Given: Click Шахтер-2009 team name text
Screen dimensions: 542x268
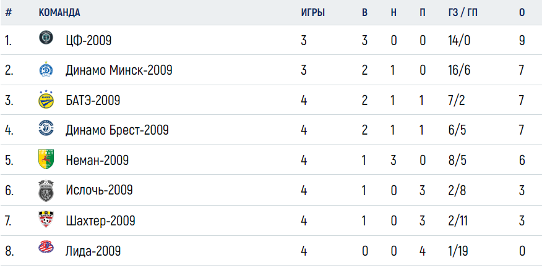Looking at the screenshot, I should click(100, 220).
